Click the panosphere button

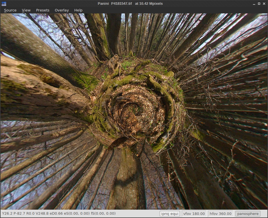248,214
